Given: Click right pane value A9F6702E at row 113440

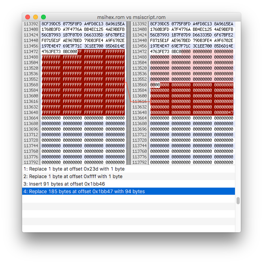Looking at the screenshot, I should [x=224, y=41].
